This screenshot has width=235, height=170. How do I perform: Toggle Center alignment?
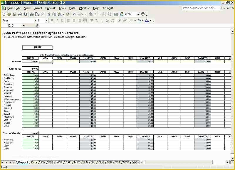[x=74, y=21]
